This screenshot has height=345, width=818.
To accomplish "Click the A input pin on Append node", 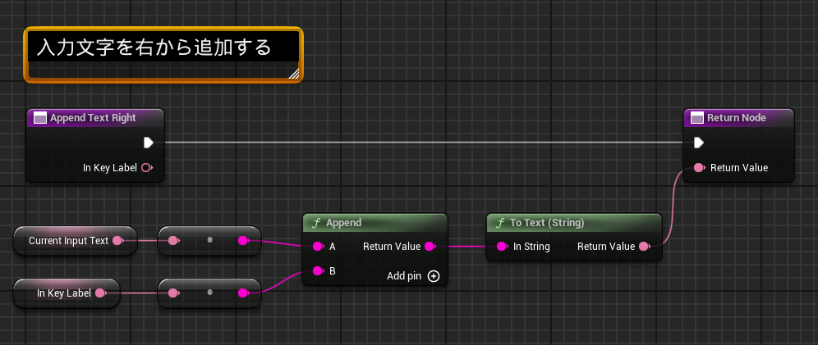I will point(318,247).
